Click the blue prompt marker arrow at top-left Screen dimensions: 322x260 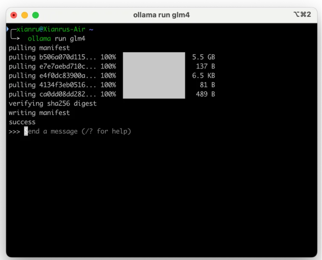[7, 29]
